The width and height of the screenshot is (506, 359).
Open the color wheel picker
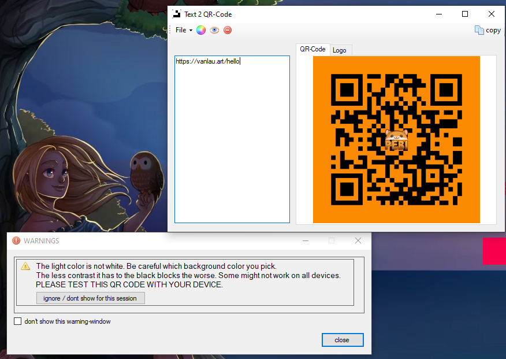point(201,30)
